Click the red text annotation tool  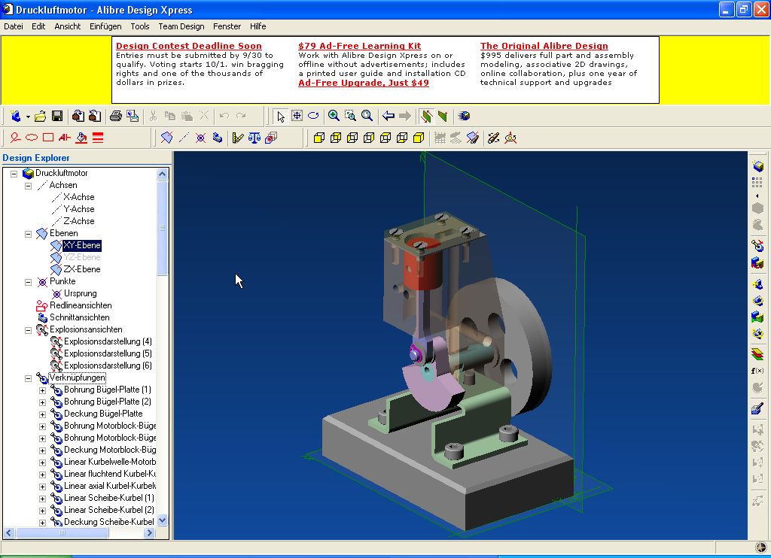(65, 138)
